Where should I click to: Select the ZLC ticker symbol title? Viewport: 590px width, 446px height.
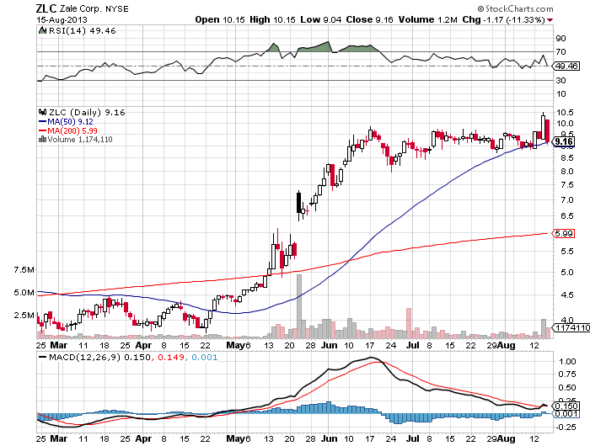[46, 8]
